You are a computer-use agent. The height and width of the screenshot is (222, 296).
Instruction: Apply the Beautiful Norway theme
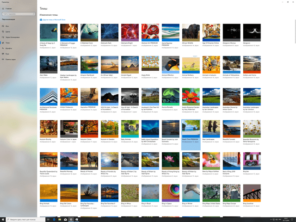click(x=69, y=161)
